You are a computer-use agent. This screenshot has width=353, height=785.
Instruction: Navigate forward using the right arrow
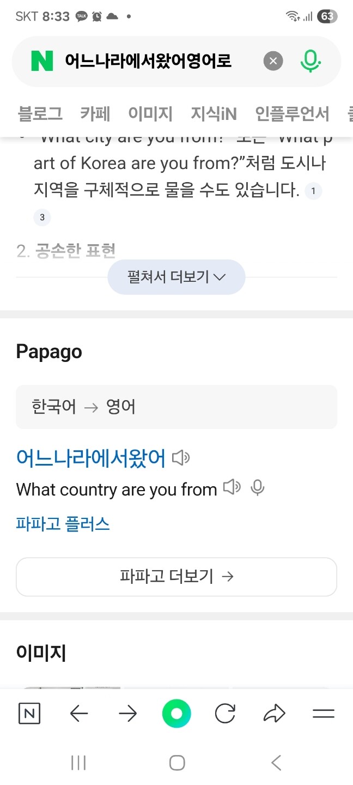(127, 713)
